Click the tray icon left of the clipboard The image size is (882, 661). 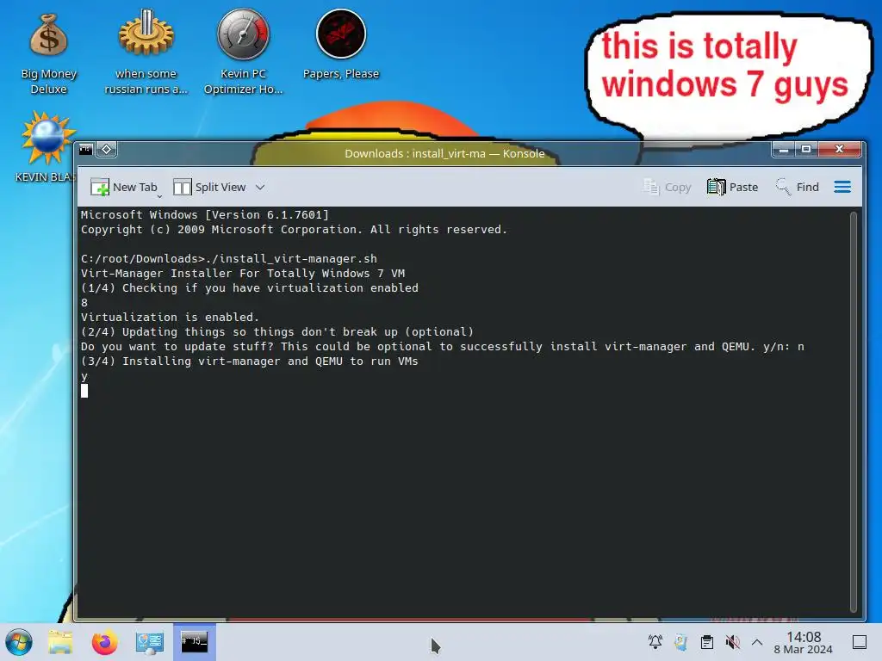(x=680, y=642)
